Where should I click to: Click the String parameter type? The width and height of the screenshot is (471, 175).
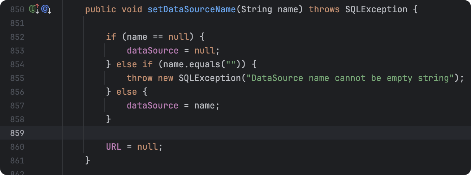[x=256, y=9]
